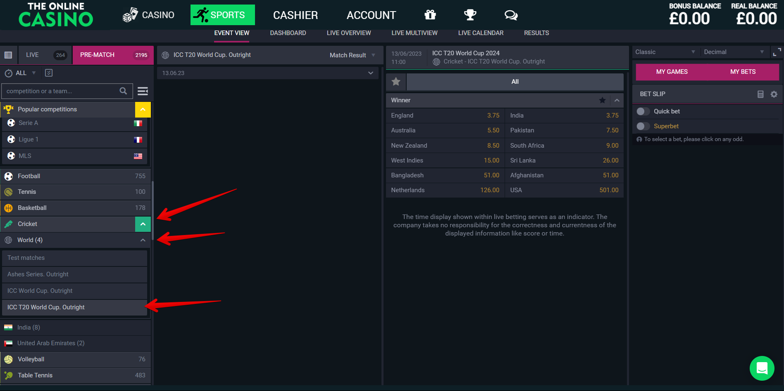This screenshot has height=391, width=784.
Task: Open the LIVE MULTIVIEW tab
Action: (x=415, y=33)
